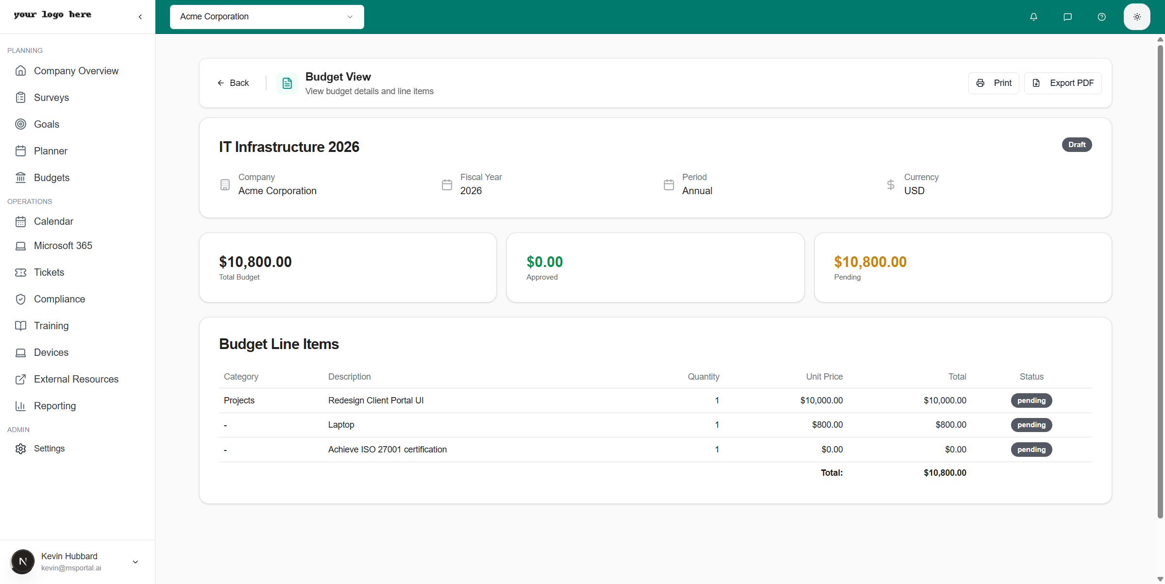Click the Tickets icon in sidebar
The width and height of the screenshot is (1165, 584).
(20, 272)
